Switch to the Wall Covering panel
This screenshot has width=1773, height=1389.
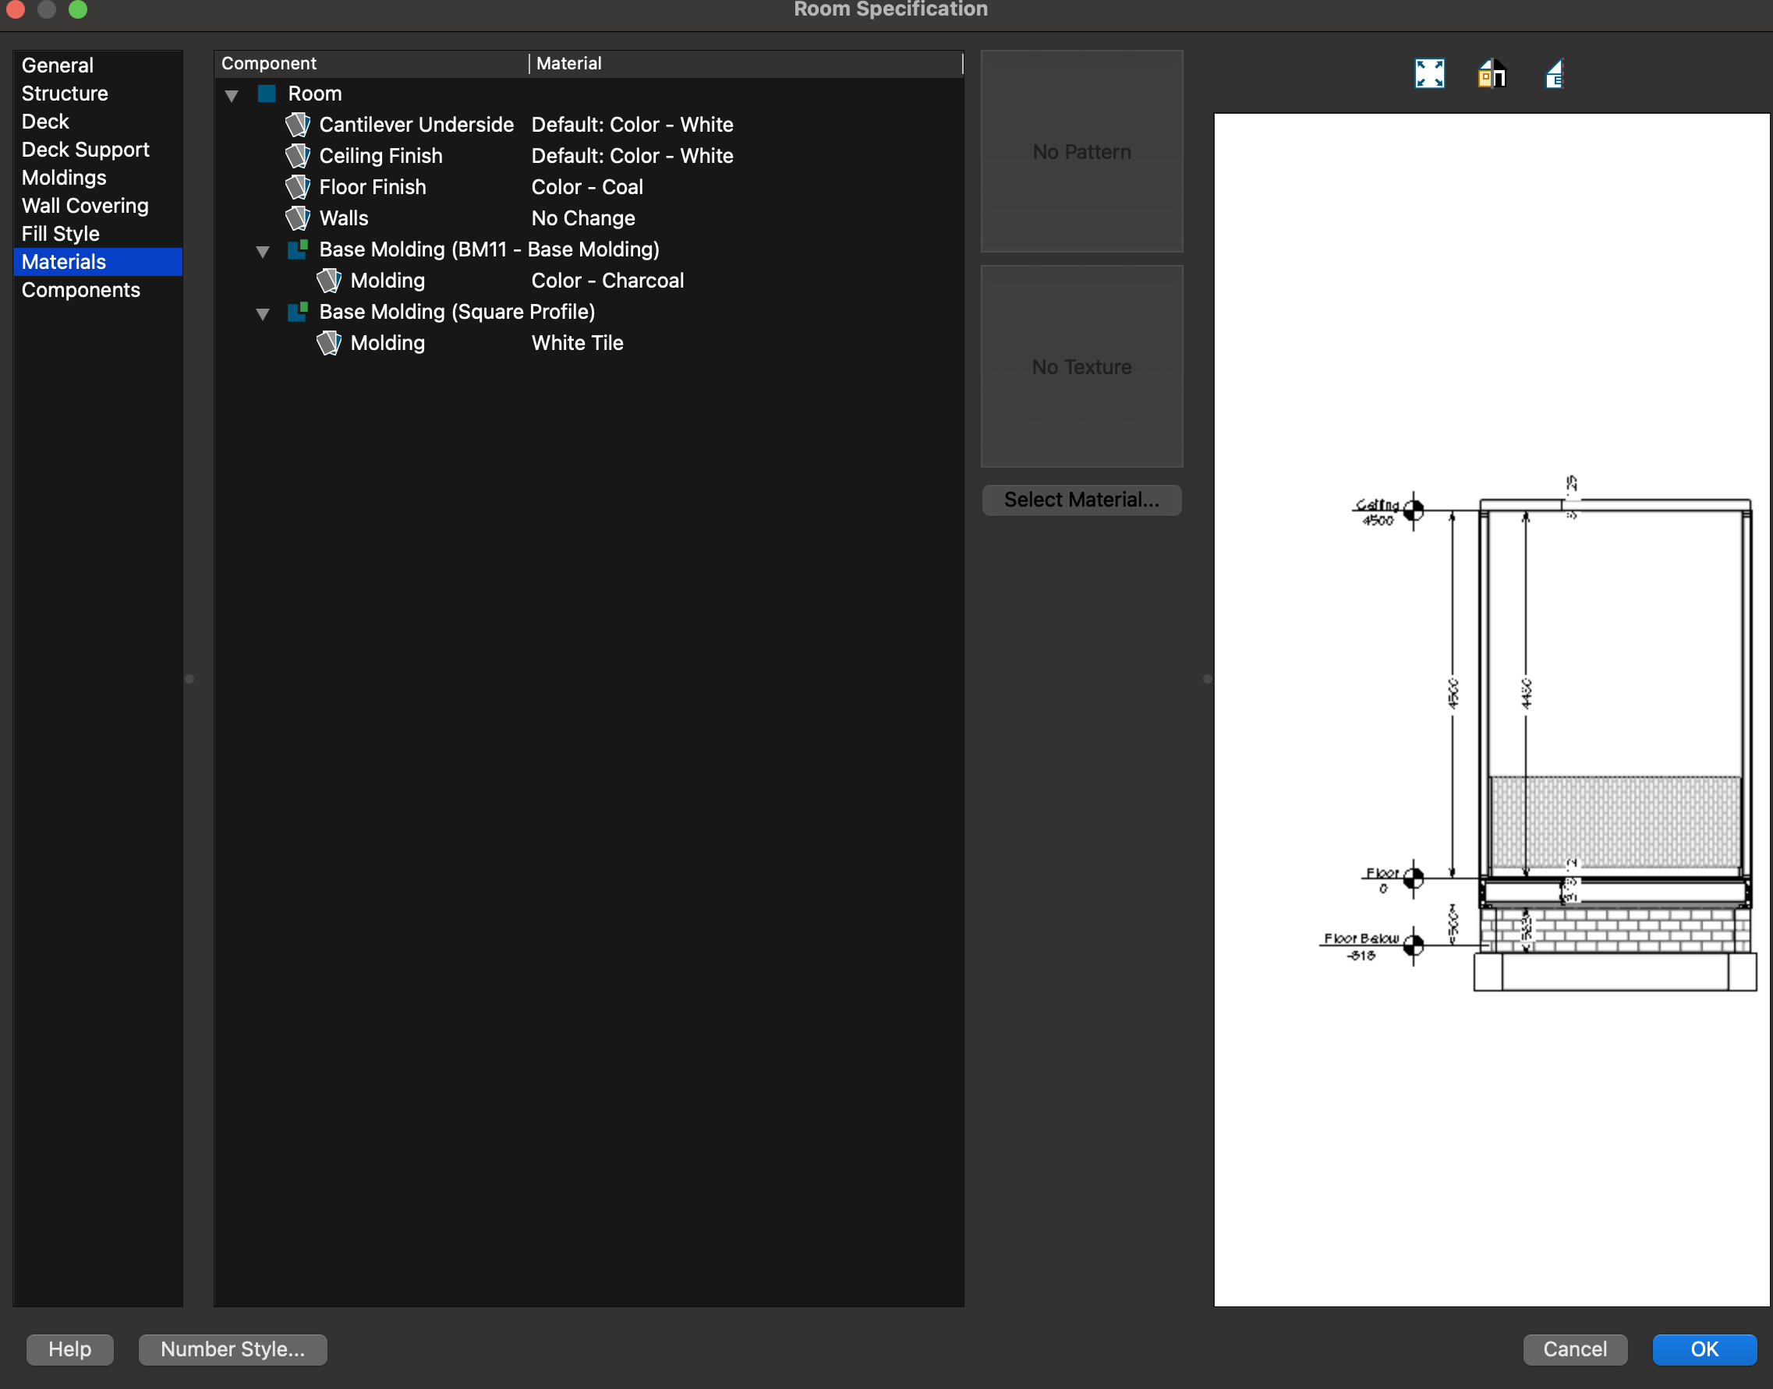coord(84,206)
